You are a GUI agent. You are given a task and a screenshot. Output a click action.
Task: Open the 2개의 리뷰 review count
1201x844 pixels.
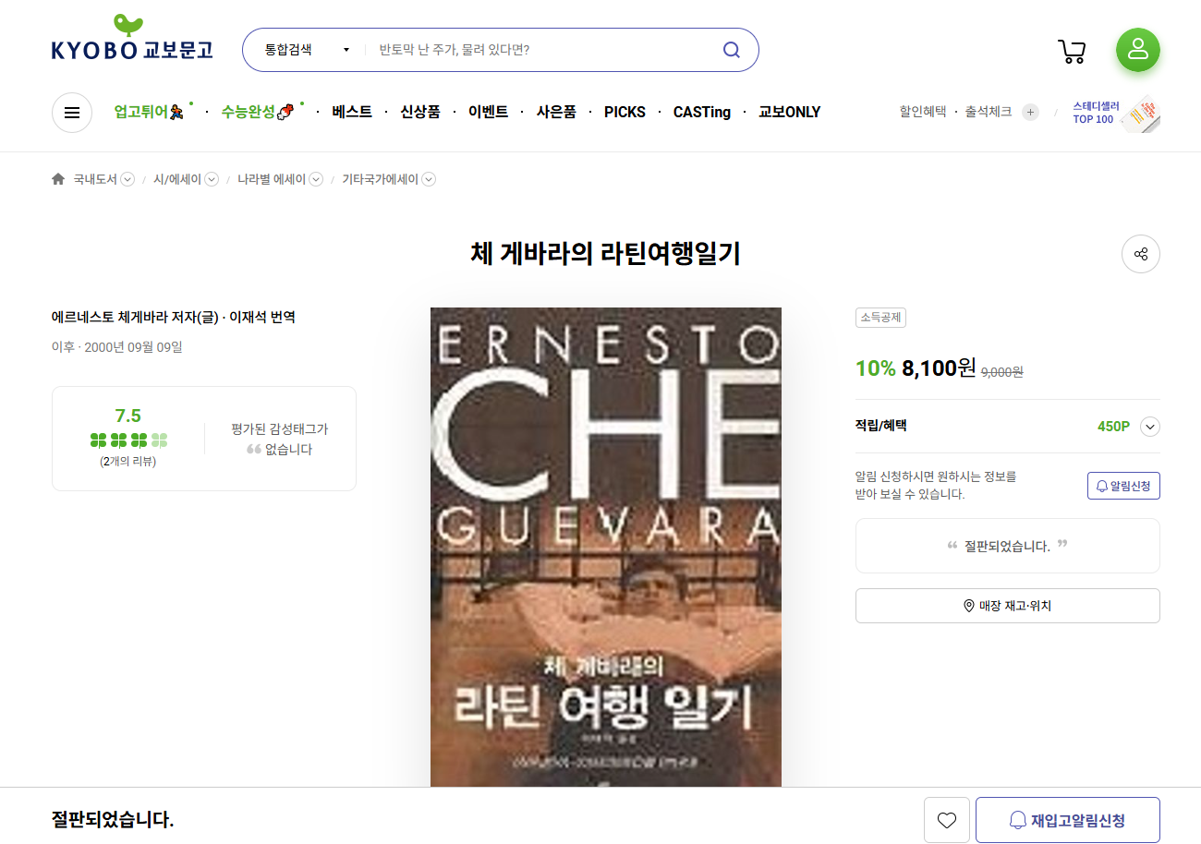click(127, 461)
